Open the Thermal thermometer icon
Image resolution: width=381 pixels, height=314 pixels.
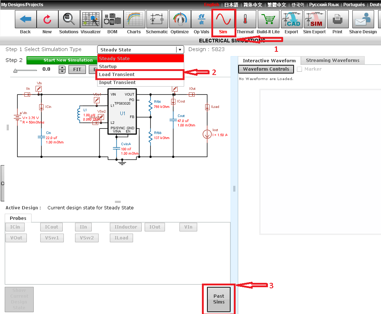pyautogui.click(x=245, y=19)
